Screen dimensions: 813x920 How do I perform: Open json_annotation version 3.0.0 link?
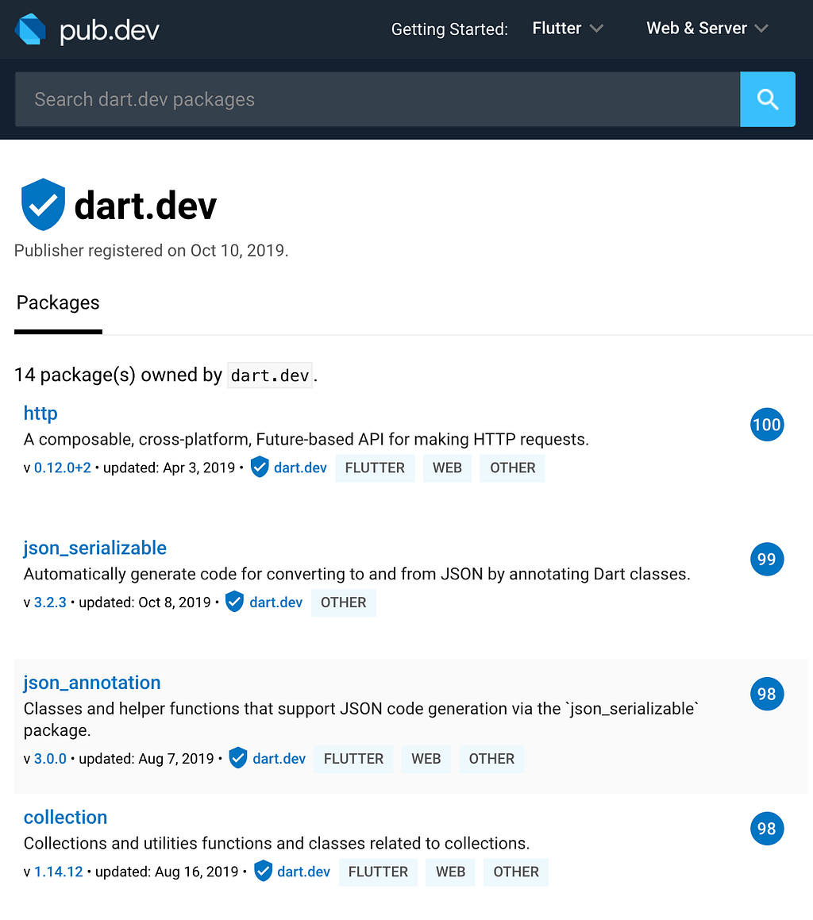tap(50, 759)
